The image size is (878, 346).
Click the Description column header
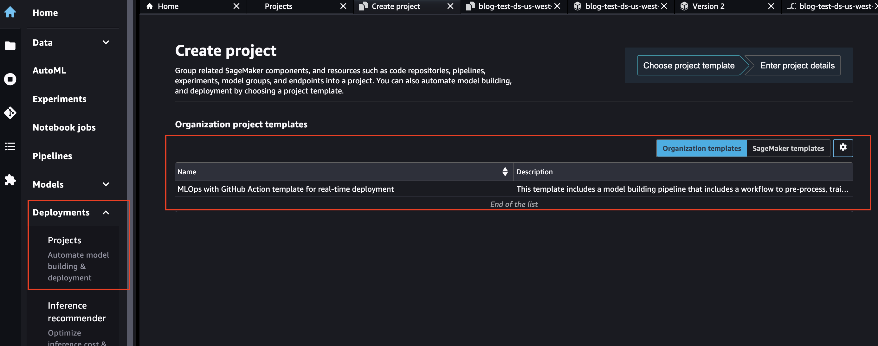click(x=683, y=172)
